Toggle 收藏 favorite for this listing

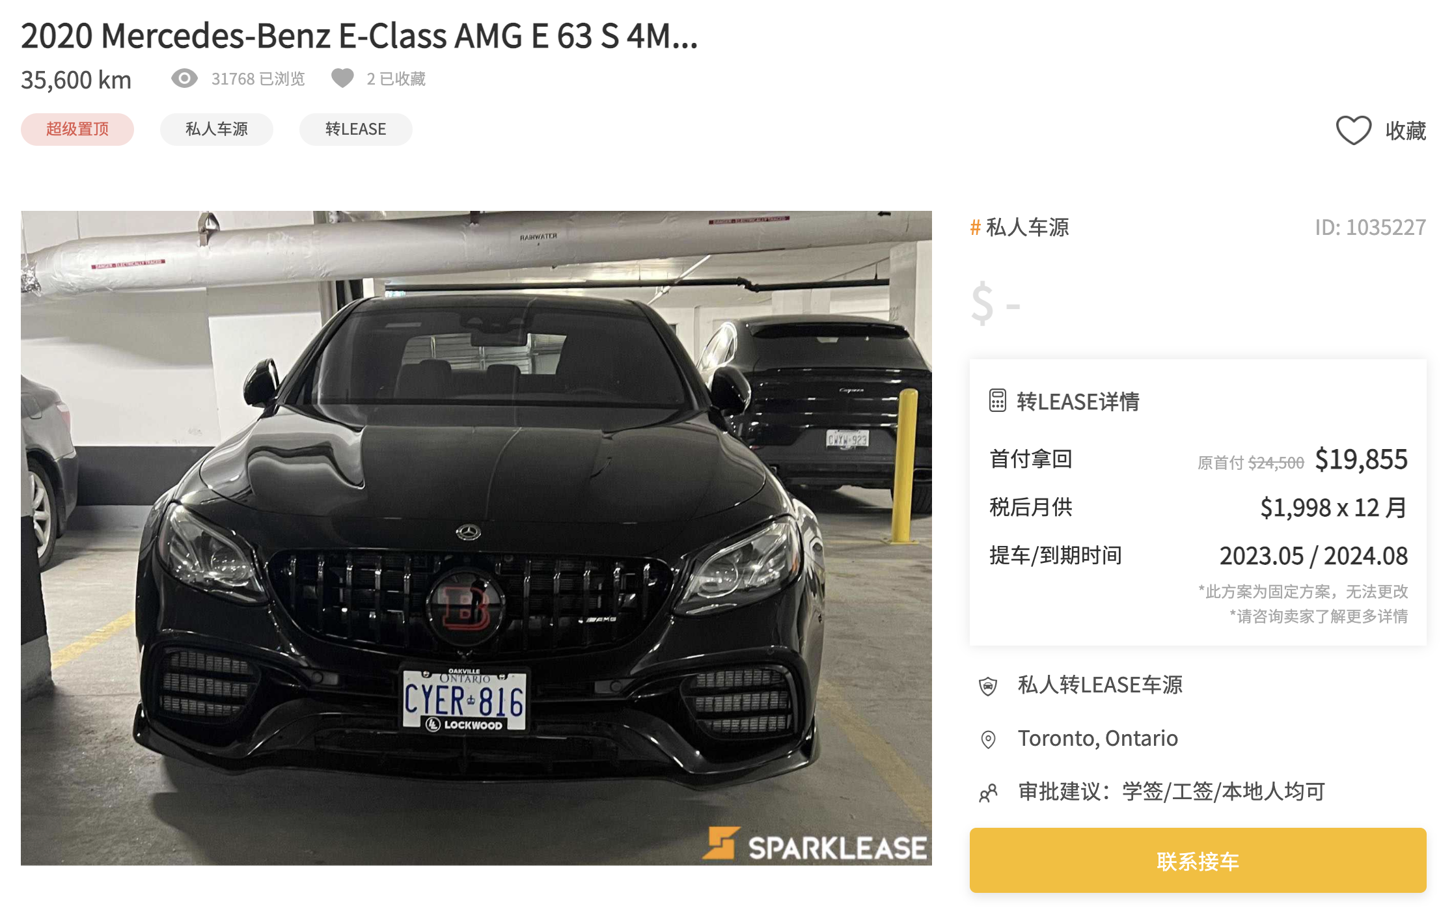click(1380, 130)
